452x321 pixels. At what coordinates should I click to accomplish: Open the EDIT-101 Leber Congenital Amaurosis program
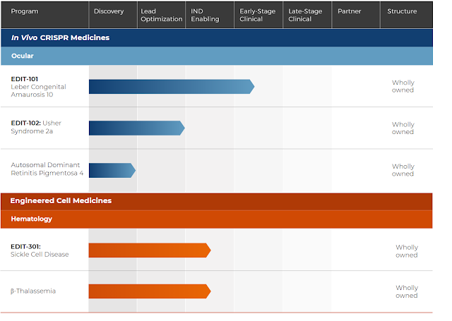38,87
